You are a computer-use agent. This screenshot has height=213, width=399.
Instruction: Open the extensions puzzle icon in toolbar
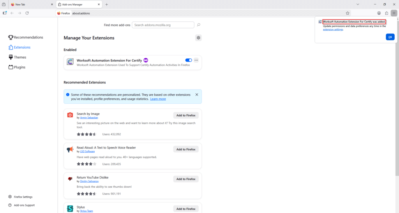click(x=387, y=13)
